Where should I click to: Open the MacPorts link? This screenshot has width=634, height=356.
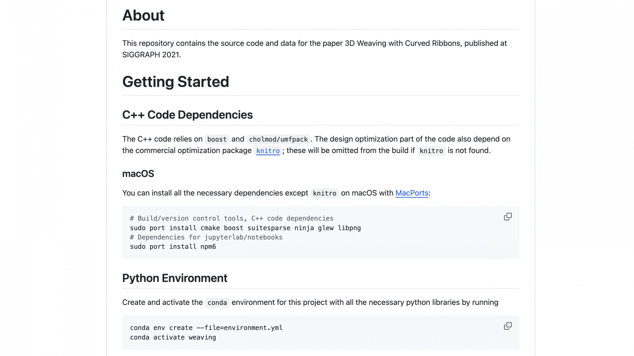click(x=411, y=193)
